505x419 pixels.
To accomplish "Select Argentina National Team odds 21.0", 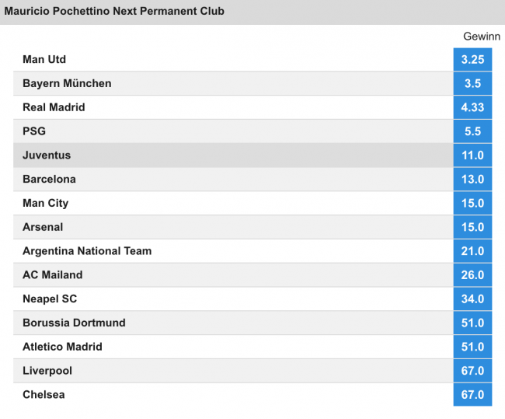I will click(472, 251).
